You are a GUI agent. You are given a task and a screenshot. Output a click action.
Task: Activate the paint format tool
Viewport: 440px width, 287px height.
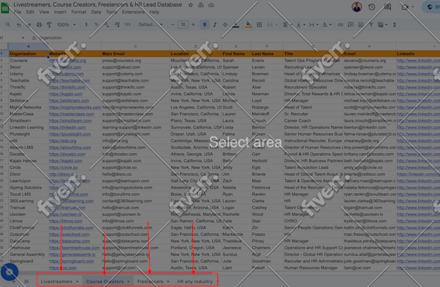click(x=49, y=25)
